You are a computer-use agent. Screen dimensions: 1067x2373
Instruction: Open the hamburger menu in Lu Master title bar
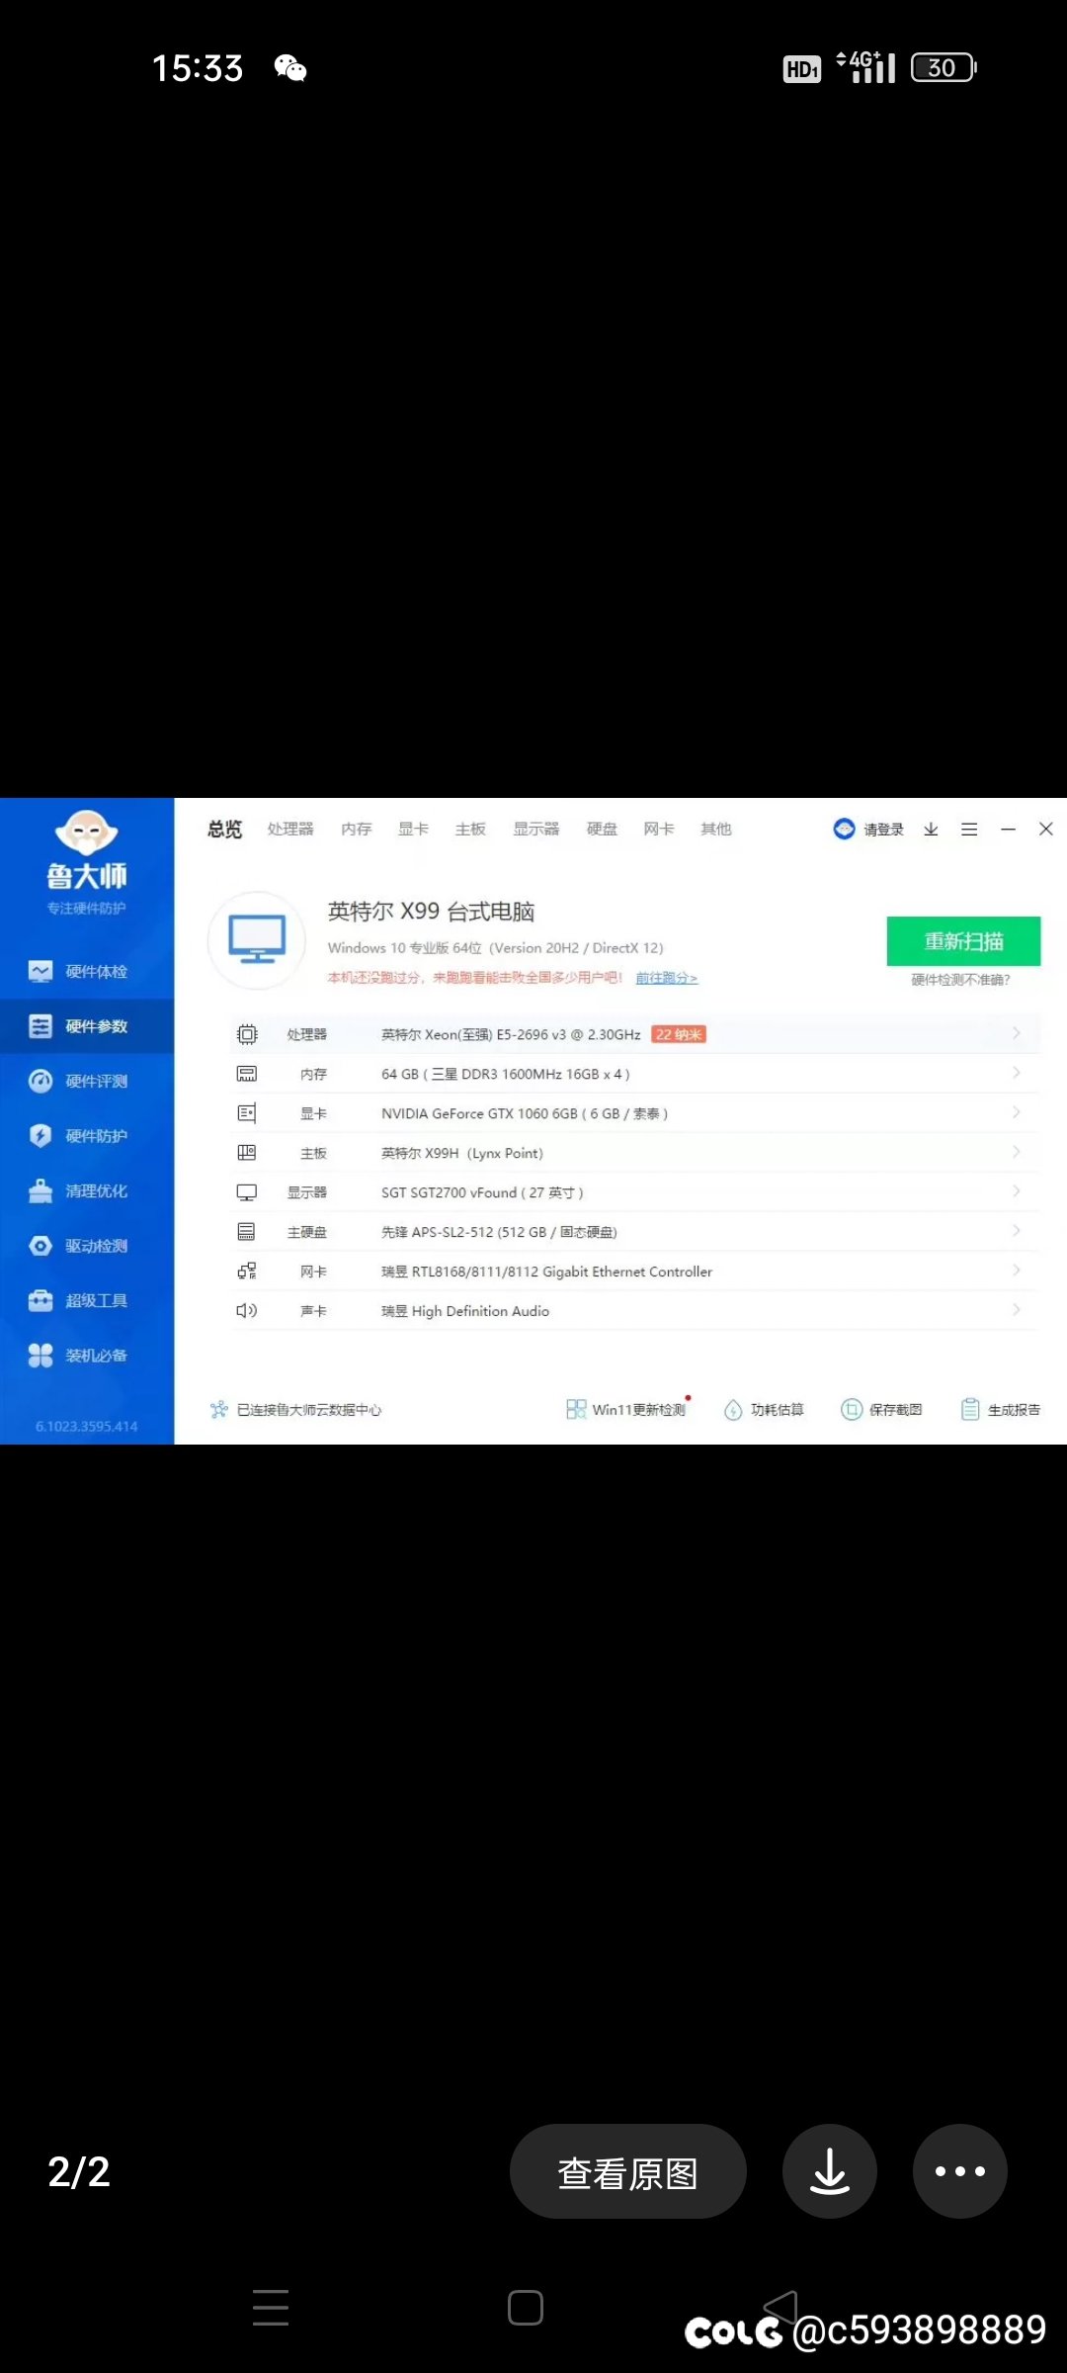pos(969,830)
